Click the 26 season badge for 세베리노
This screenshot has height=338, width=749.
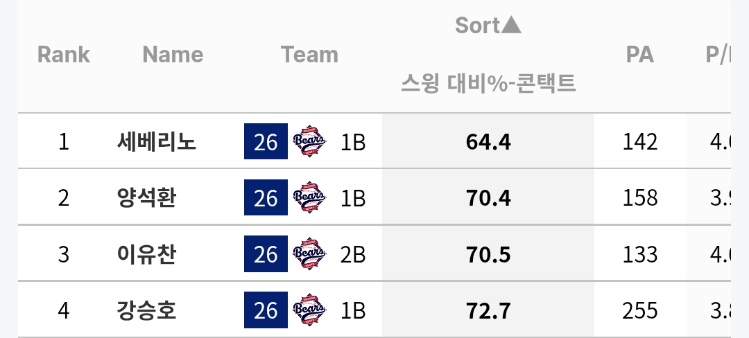(266, 141)
